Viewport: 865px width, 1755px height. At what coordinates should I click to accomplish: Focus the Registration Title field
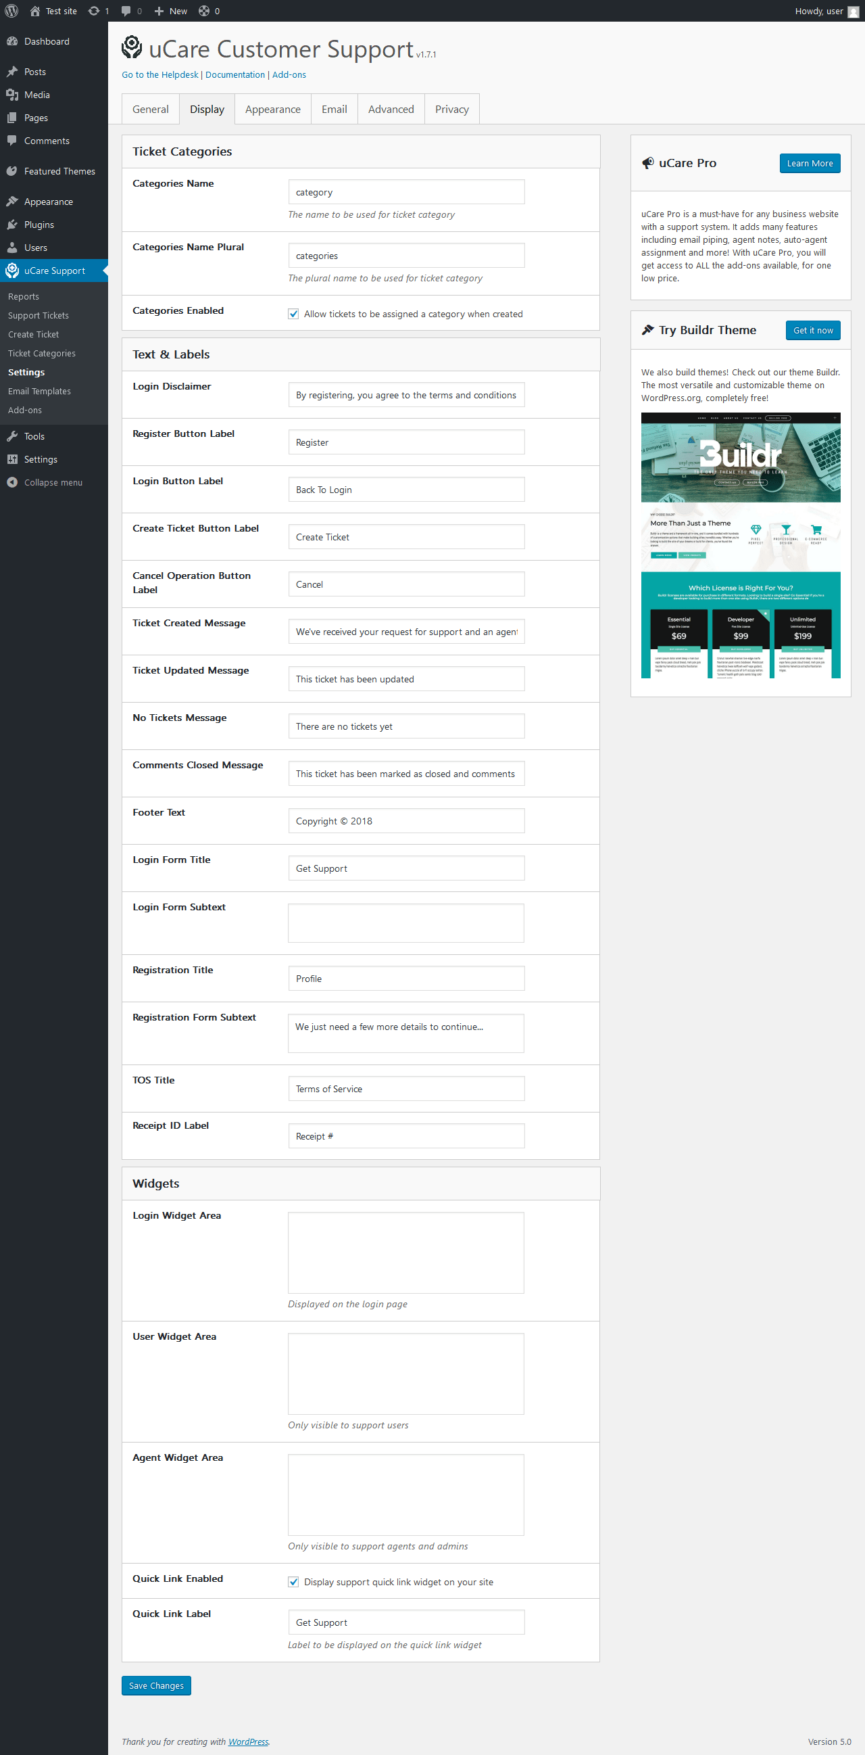406,979
